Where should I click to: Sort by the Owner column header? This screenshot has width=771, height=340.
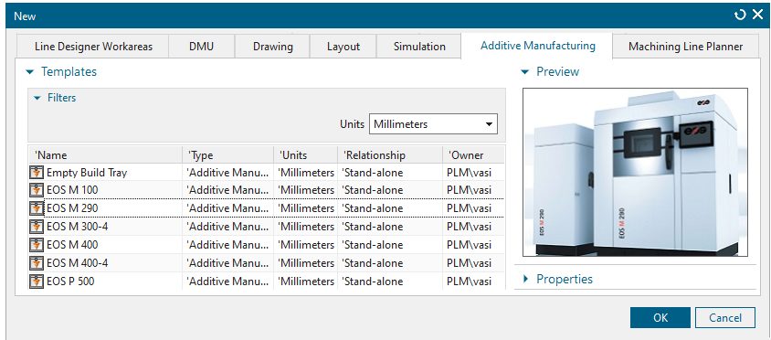(473, 155)
